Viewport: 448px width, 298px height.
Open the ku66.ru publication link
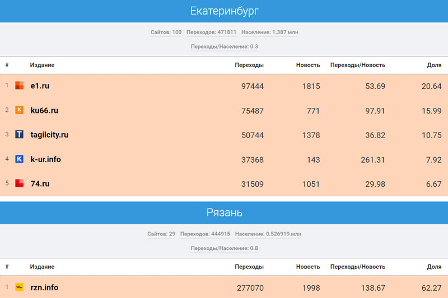point(44,111)
